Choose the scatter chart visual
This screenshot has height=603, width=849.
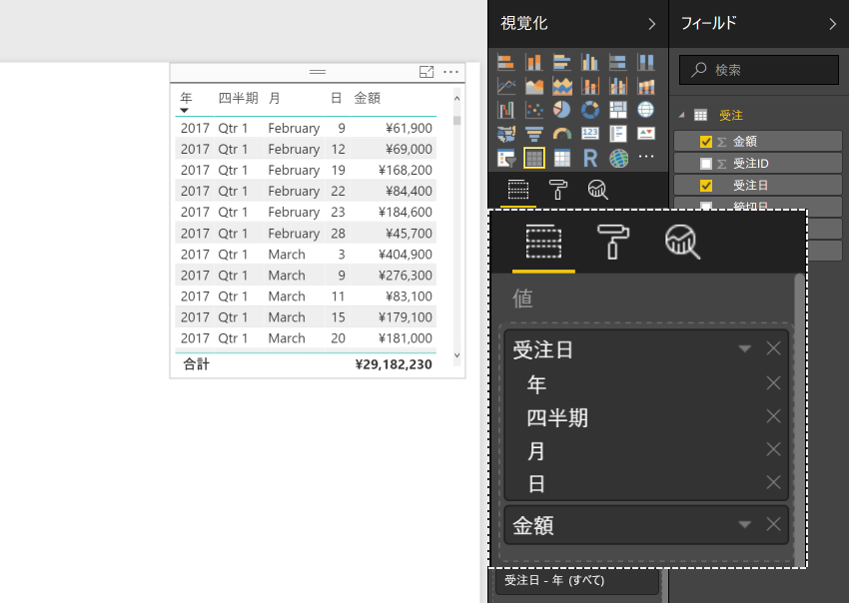(x=534, y=110)
